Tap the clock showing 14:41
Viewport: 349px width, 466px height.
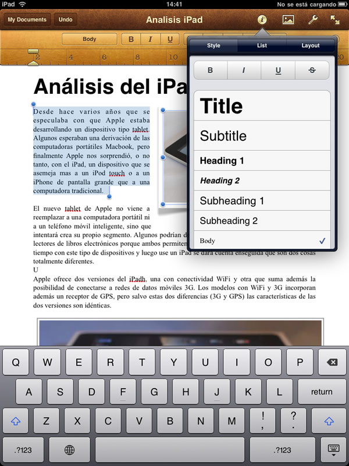click(174, 4)
